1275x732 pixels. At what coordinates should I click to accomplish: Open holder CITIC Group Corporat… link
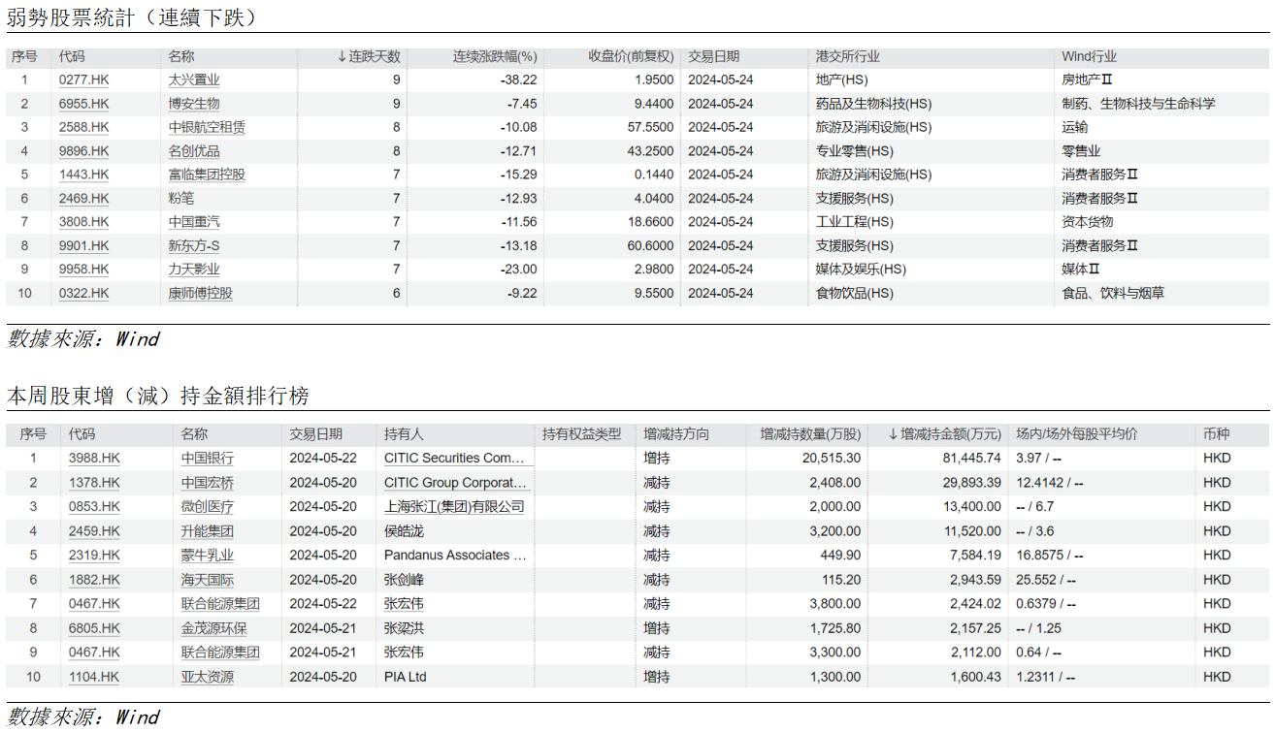(456, 483)
